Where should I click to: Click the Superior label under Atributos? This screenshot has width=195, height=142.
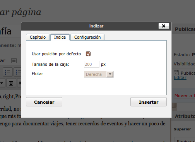tap(182, 129)
